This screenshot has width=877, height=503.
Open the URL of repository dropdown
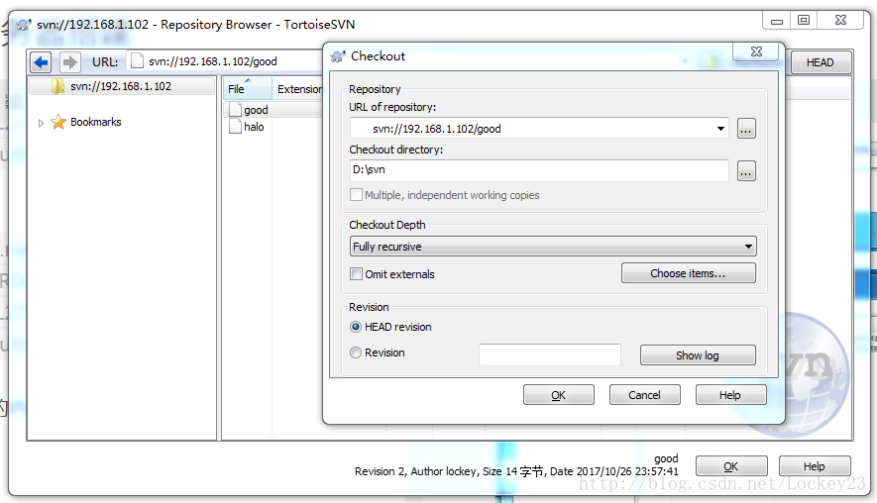pyautogui.click(x=720, y=129)
